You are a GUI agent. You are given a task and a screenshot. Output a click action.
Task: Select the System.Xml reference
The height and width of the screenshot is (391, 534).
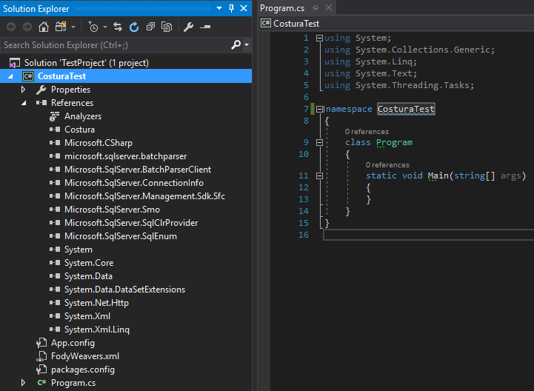[87, 315]
